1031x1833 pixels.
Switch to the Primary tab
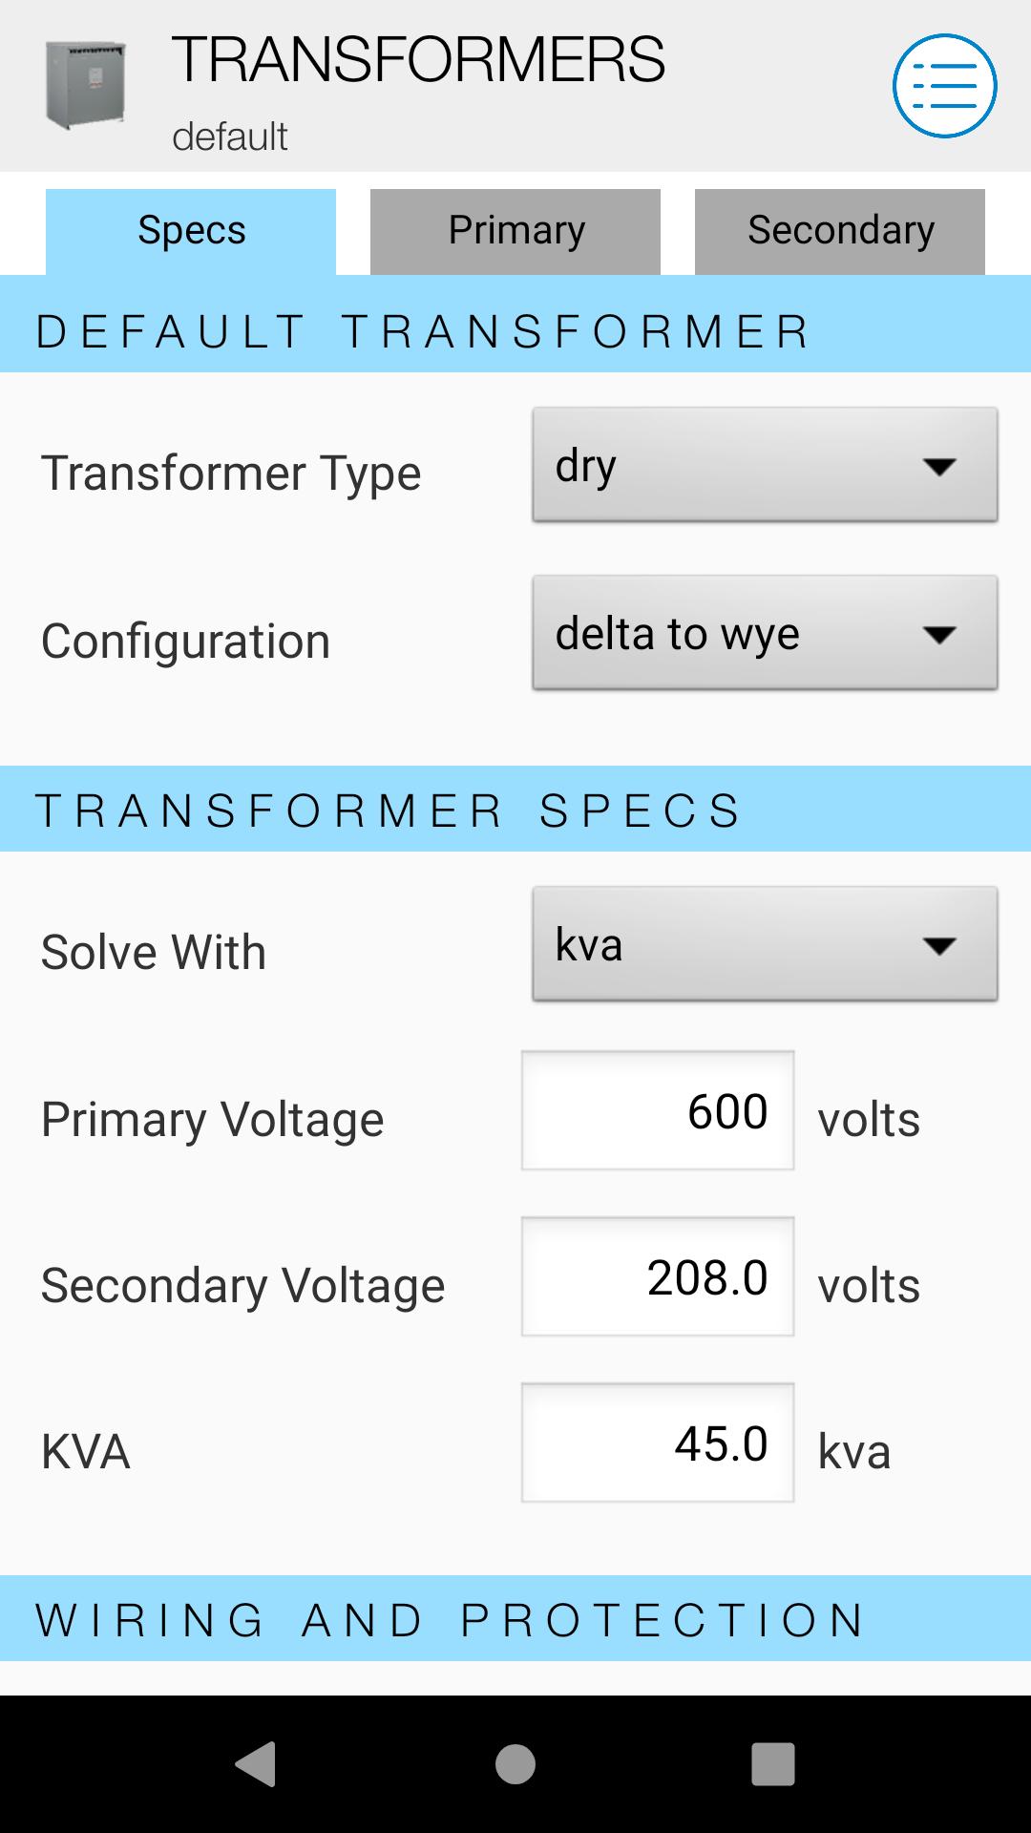click(515, 231)
